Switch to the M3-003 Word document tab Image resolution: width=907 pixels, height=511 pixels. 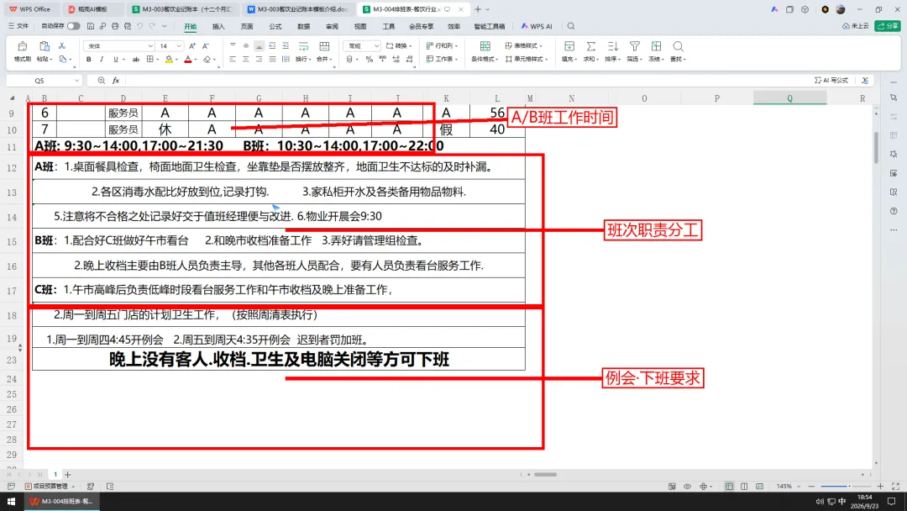click(297, 9)
